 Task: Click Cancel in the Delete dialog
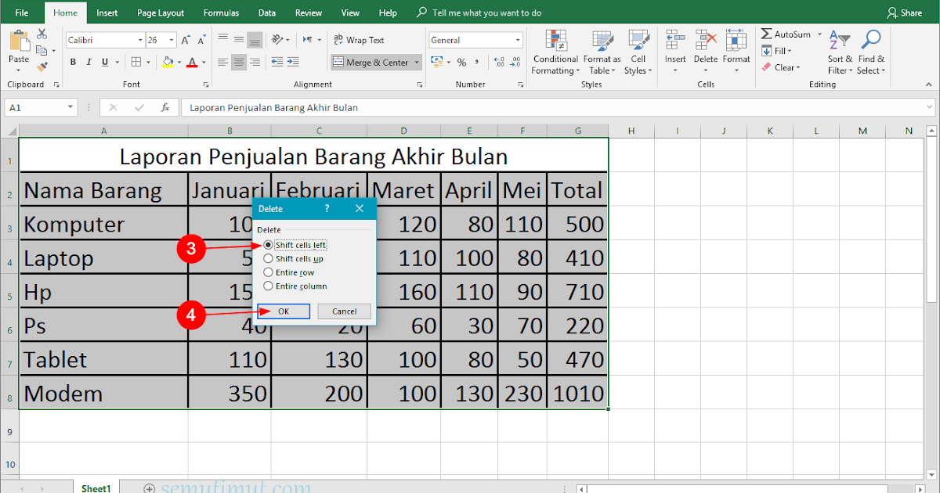coord(345,311)
